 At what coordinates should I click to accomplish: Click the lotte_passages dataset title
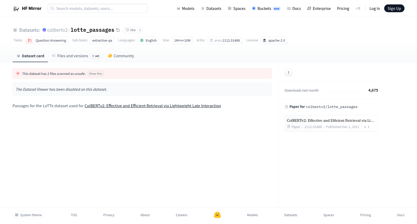(92, 30)
